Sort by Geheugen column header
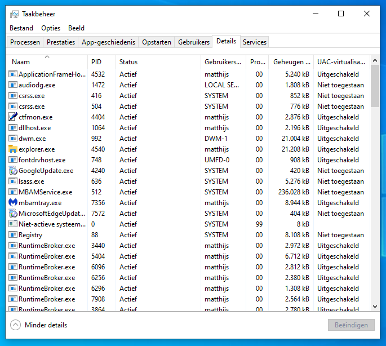Viewport: 386px width, 346px height. pos(291,62)
